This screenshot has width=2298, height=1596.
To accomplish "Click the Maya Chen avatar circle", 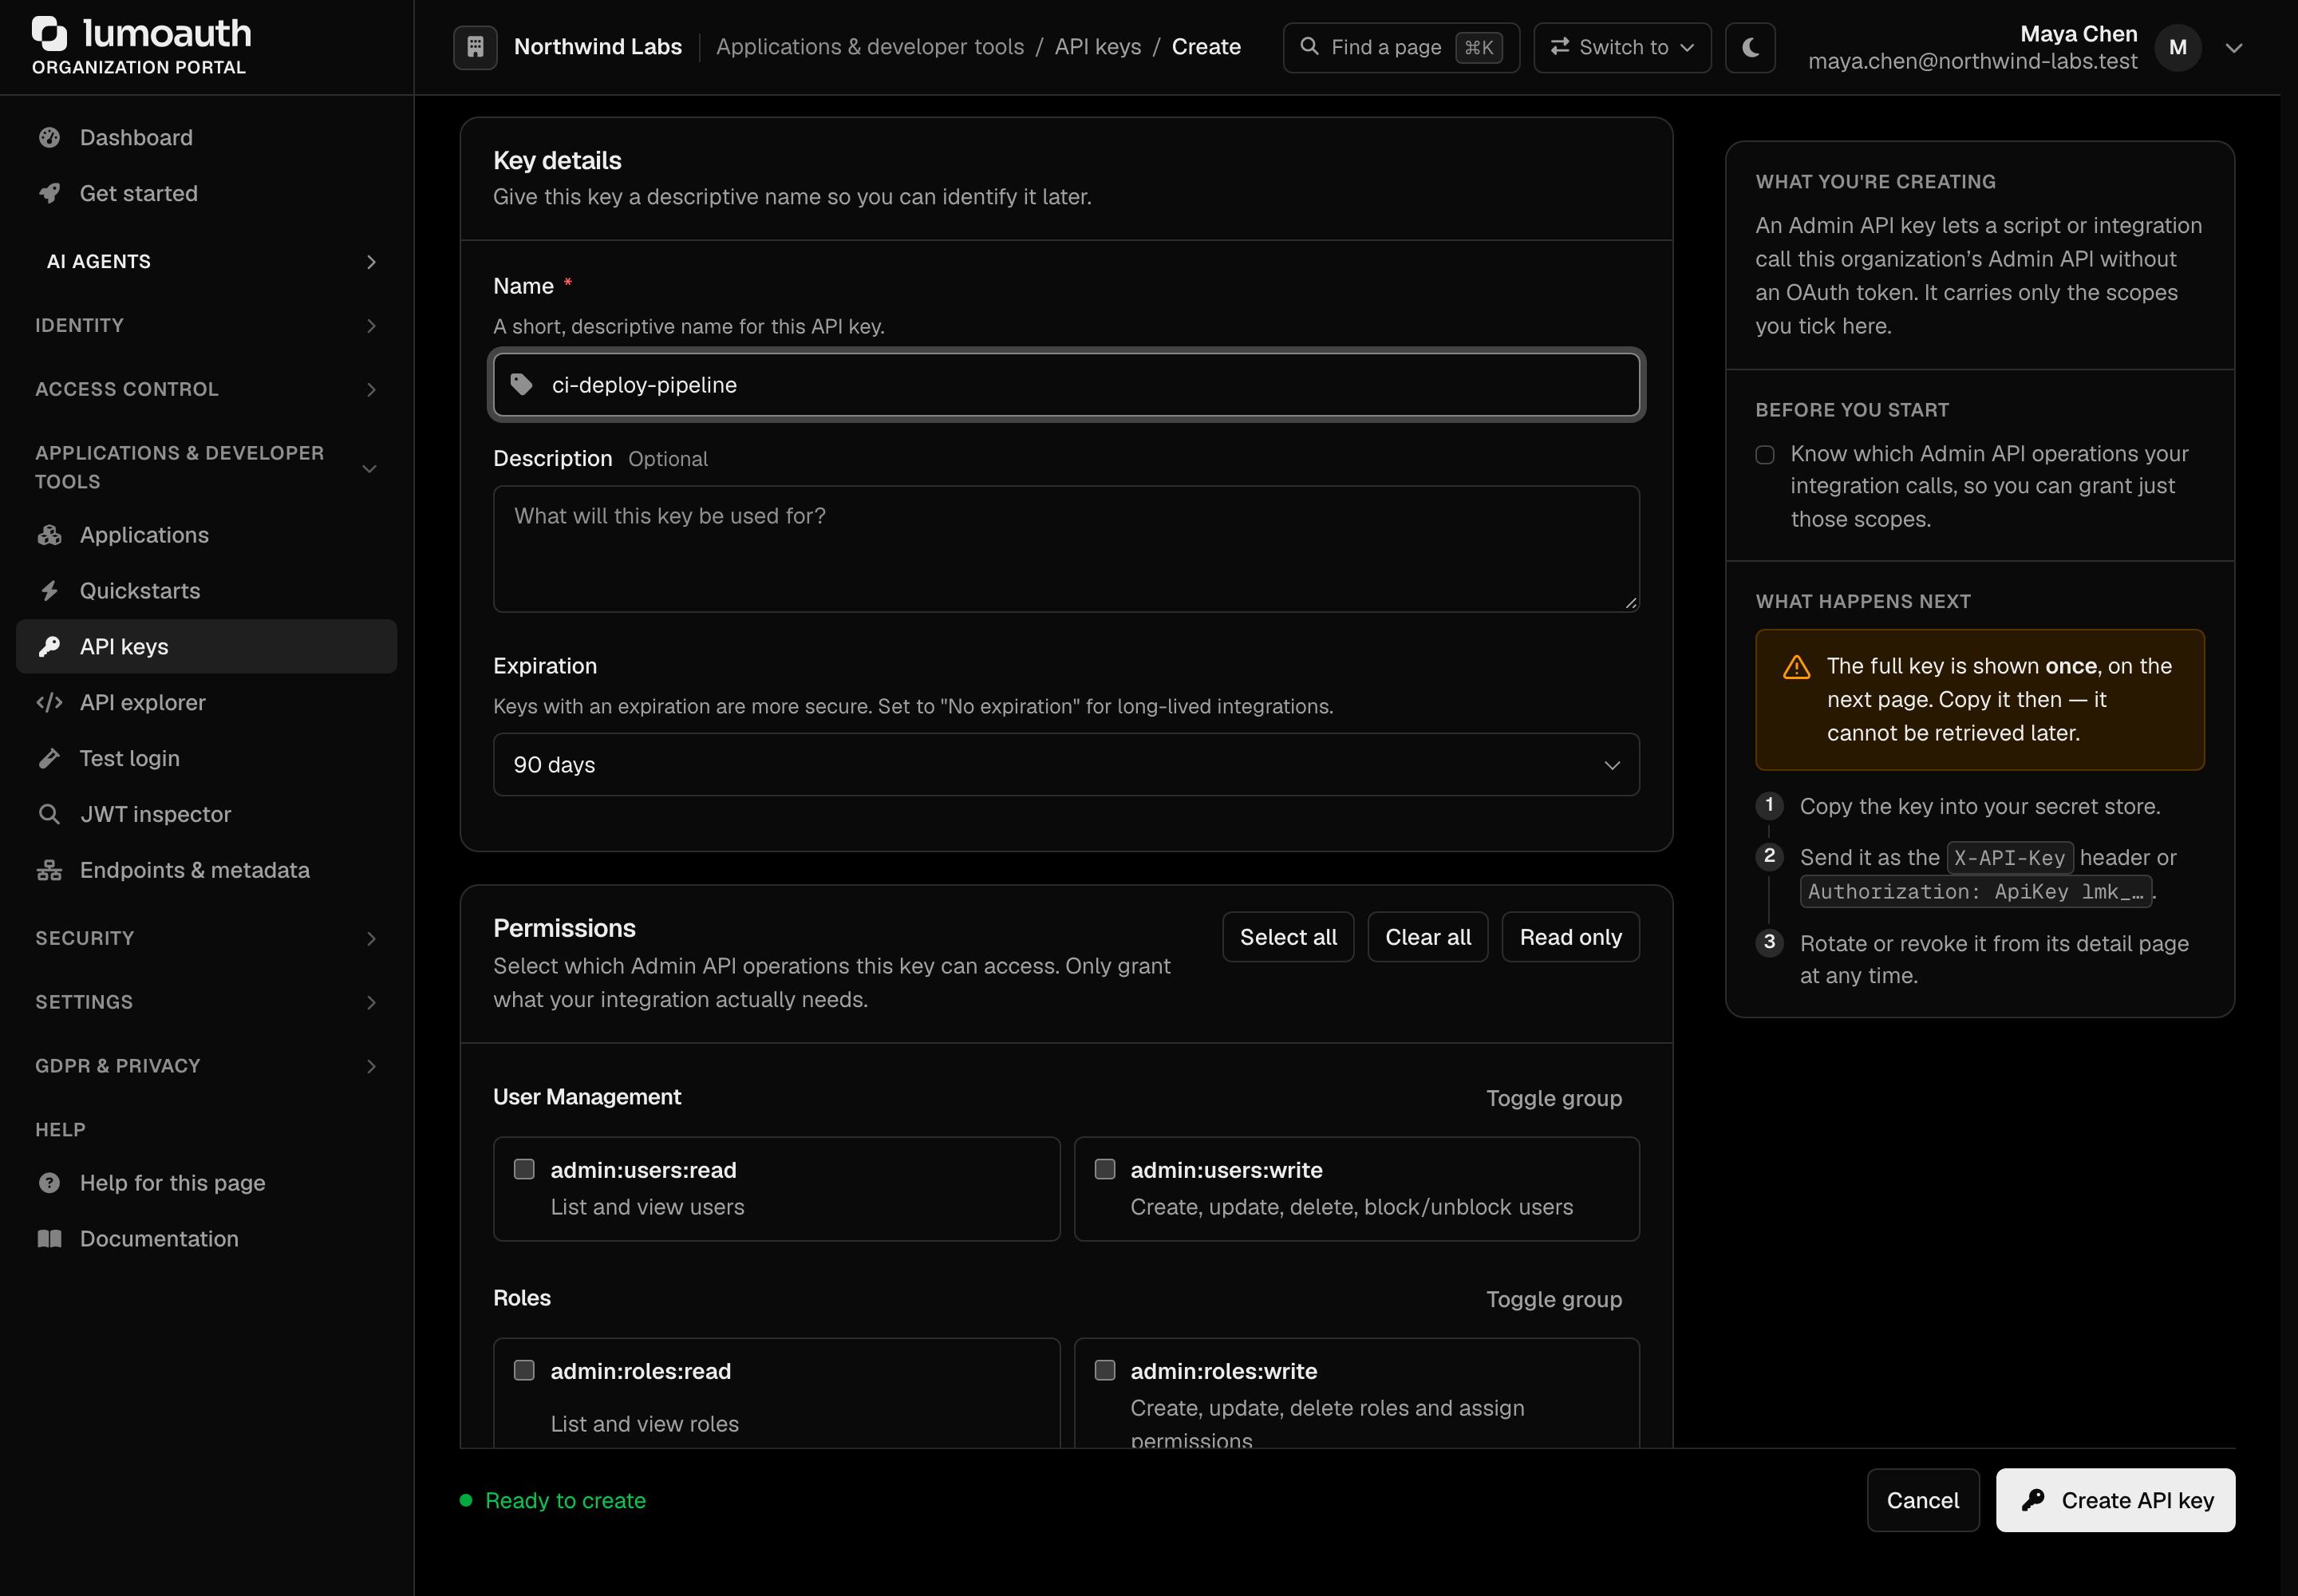I will pyautogui.click(x=2178, y=47).
